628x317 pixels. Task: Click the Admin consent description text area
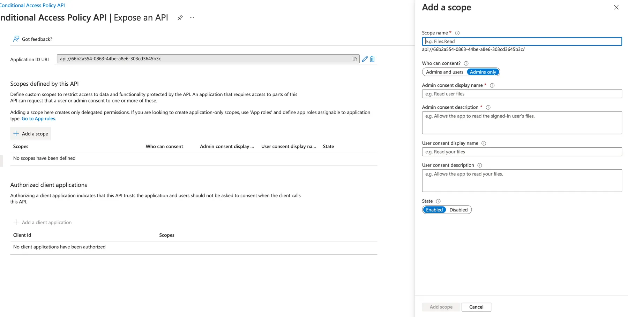(x=522, y=123)
